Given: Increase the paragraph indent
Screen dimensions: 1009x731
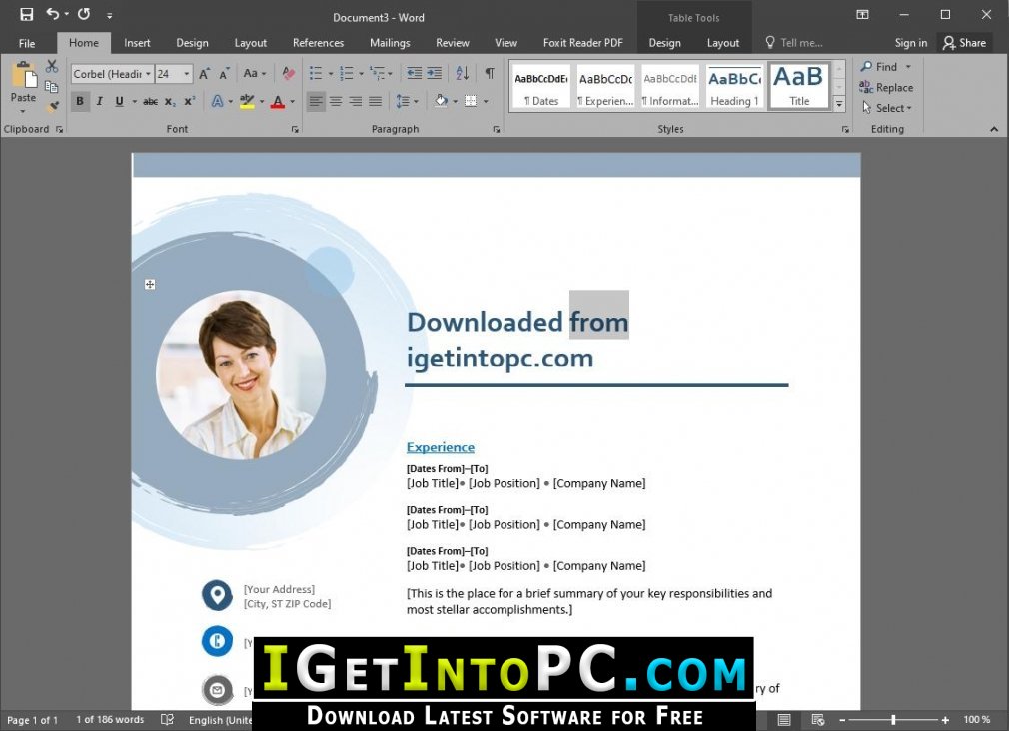Looking at the screenshot, I should click(435, 73).
